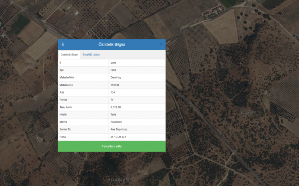This screenshot has width=299, height=186.
Task: Select the Demirtaş neighborhood value
Action: pos(115,77)
